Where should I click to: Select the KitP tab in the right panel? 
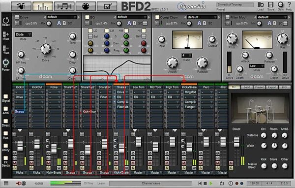pyautogui.click(x=284, y=87)
